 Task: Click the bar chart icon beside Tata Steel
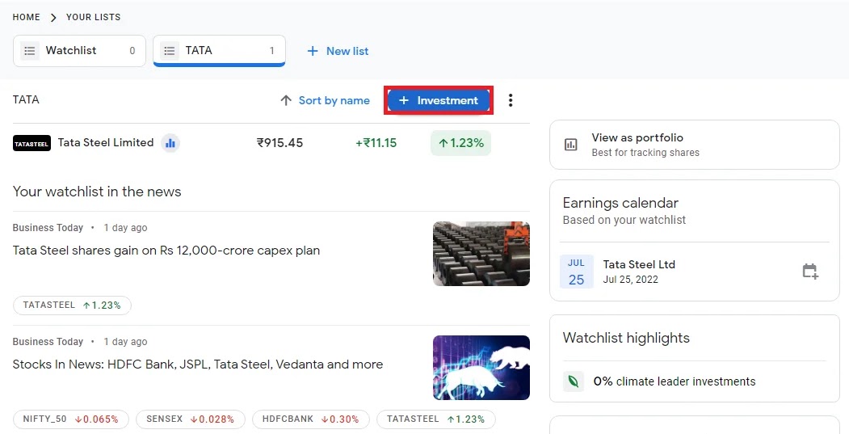(170, 143)
